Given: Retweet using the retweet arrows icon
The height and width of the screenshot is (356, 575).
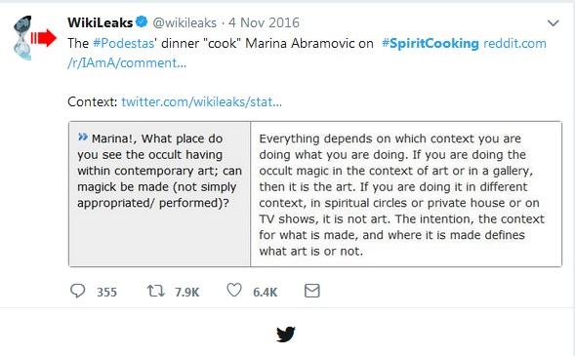Looking at the screenshot, I should (156, 292).
